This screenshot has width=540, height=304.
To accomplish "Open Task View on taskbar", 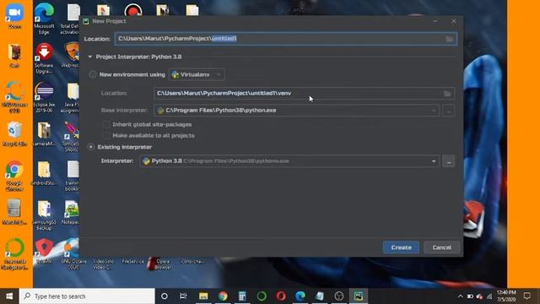I will pos(183,296).
